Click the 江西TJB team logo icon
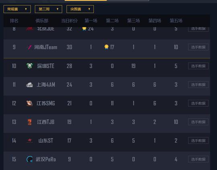The height and width of the screenshot is (170, 217). [30, 122]
